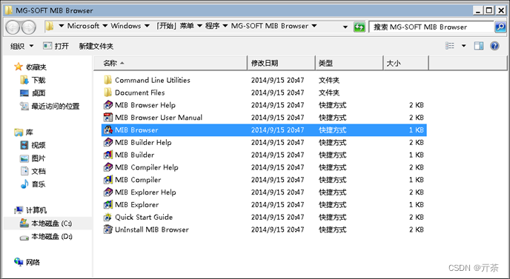
Task: Click the Microsoft breadcrumb segment
Action: point(83,26)
